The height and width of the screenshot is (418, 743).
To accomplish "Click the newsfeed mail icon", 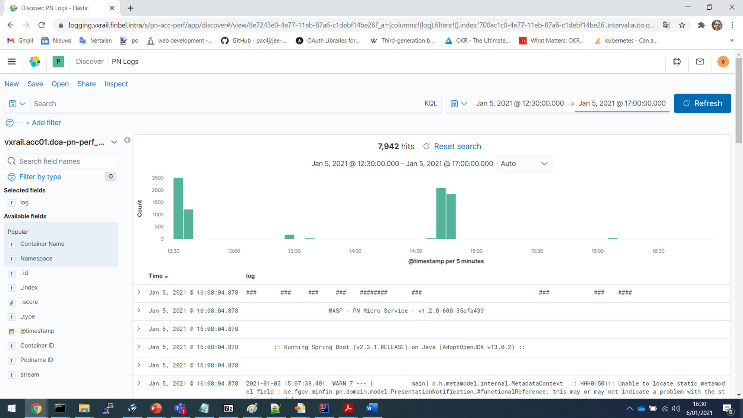I will coord(700,62).
